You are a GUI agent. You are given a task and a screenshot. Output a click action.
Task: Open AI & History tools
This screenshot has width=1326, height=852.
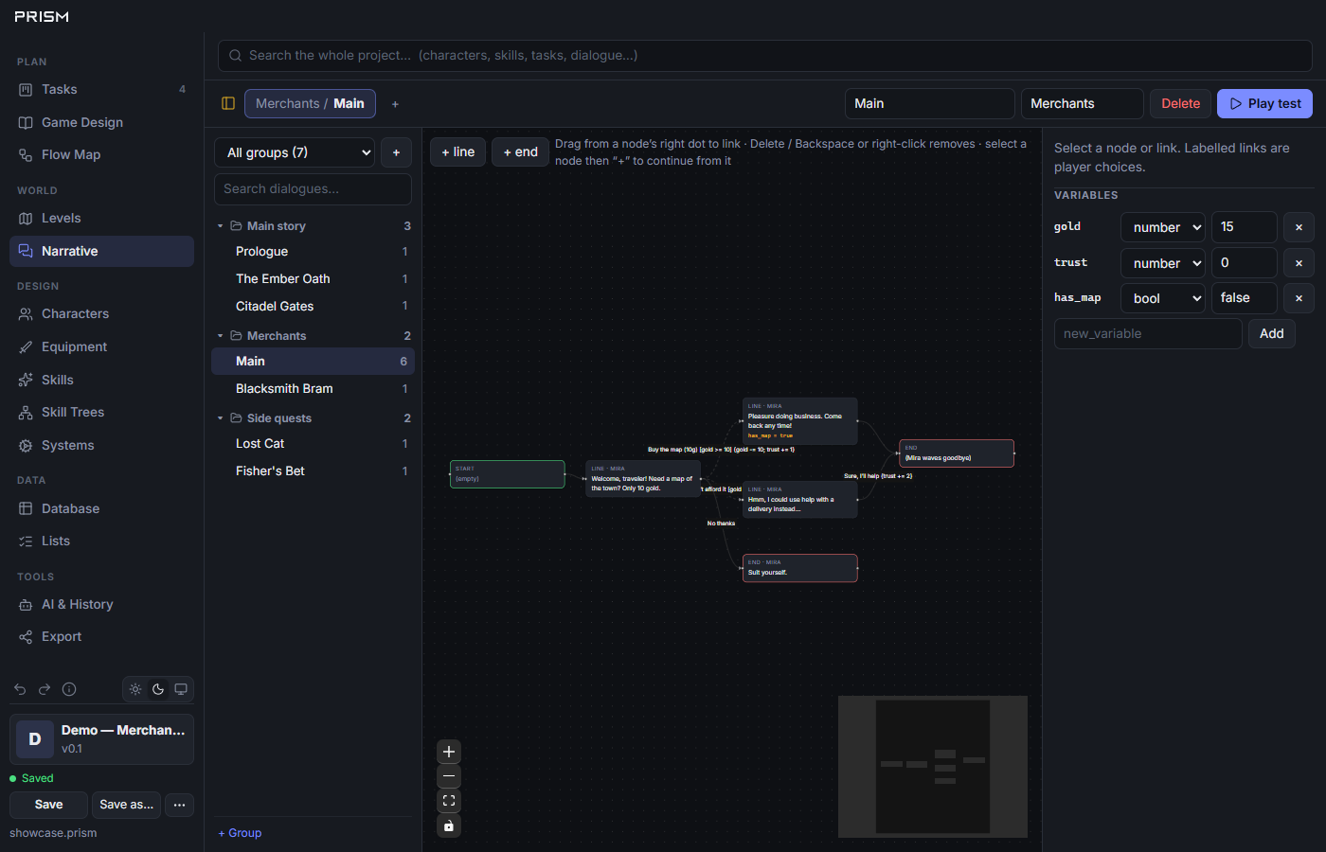point(101,604)
